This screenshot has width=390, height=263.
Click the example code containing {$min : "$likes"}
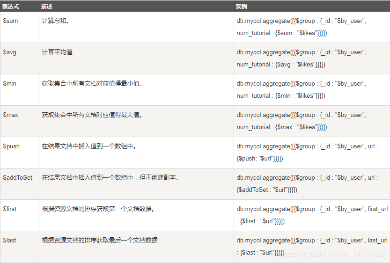click(302, 90)
